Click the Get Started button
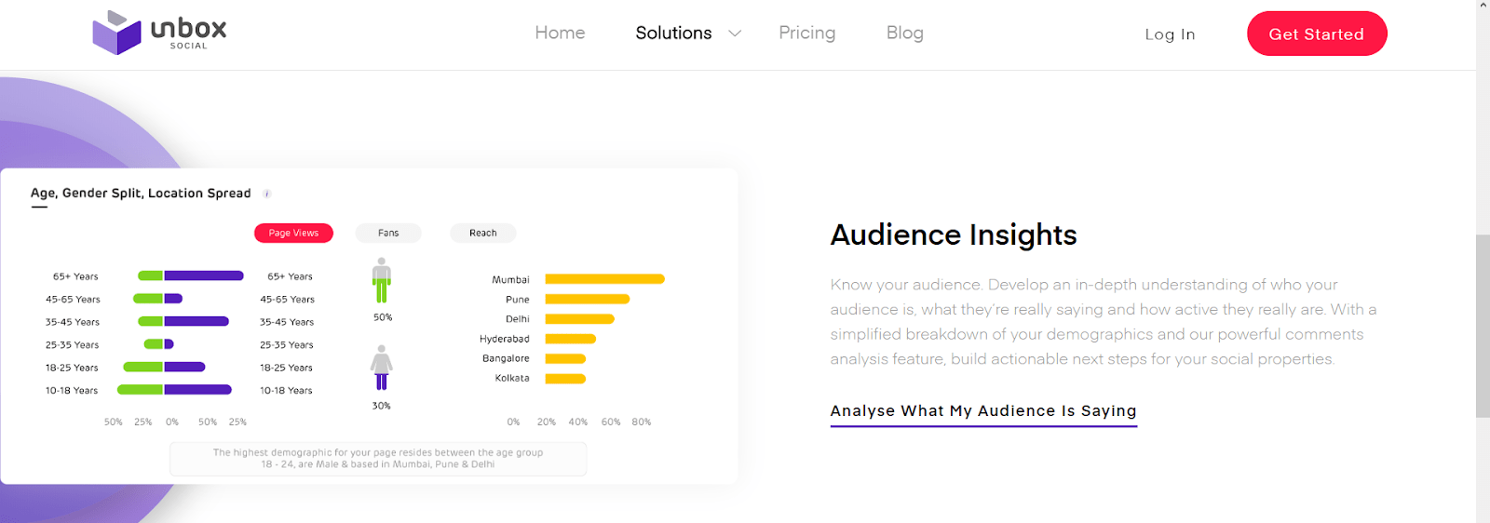Screen dimensions: 1490x523 (1317, 34)
